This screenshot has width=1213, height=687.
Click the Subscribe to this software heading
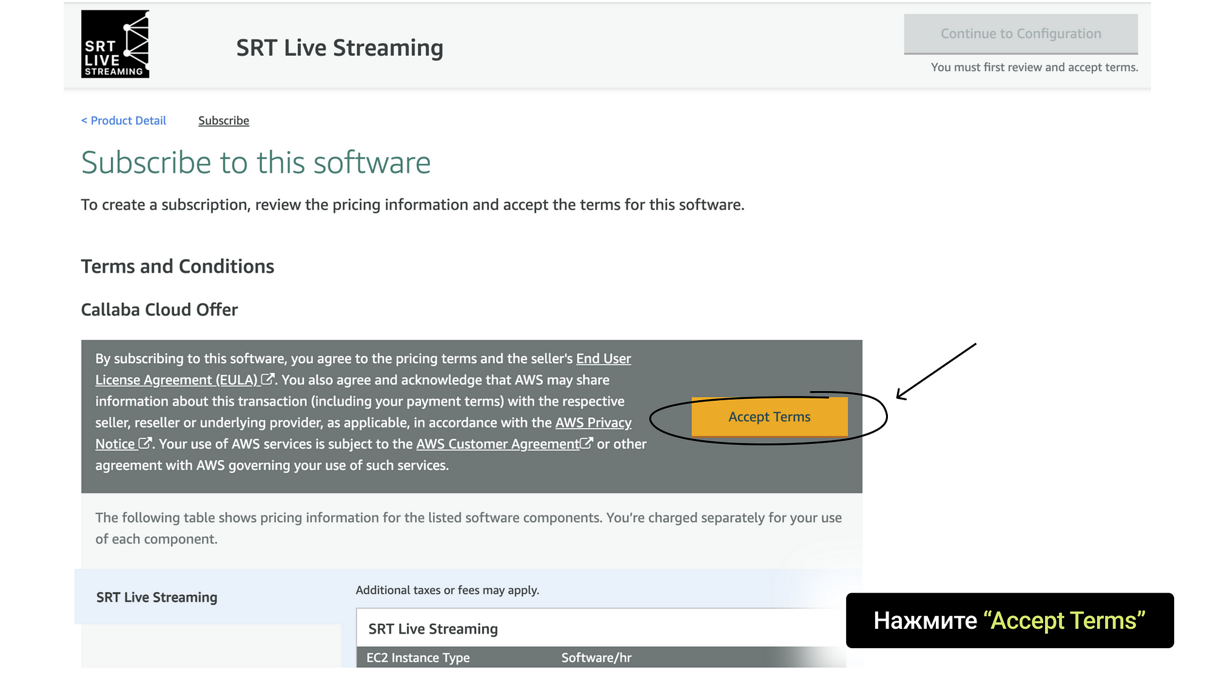coord(256,163)
